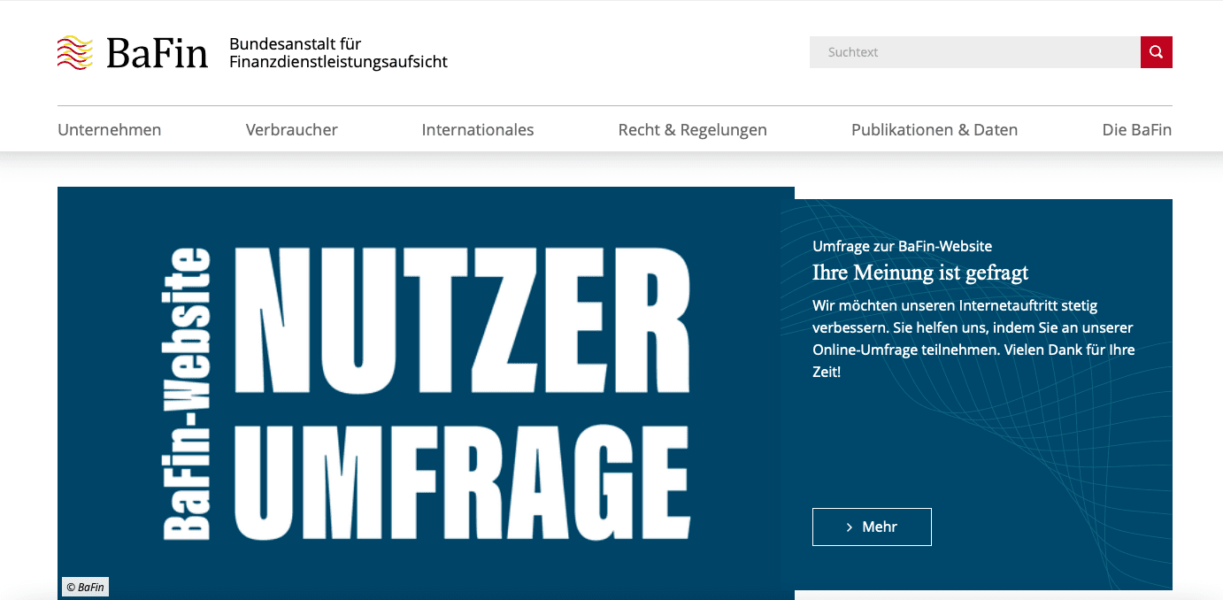Open the Recht & Regelungen menu
The width and height of the screenshot is (1223, 600).
coord(693,130)
